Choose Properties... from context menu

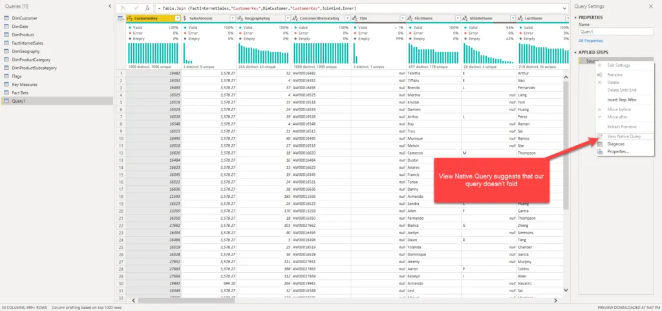(x=618, y=151)
